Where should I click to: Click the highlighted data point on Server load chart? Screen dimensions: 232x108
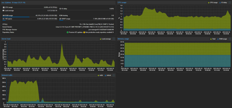(84, 59)
